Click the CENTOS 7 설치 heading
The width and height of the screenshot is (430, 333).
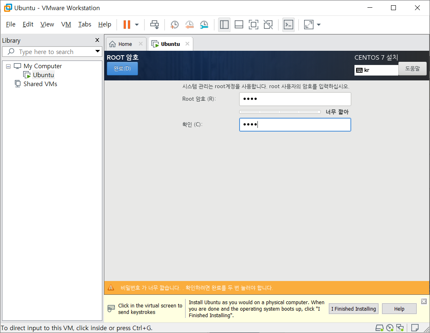click(376, 57)
